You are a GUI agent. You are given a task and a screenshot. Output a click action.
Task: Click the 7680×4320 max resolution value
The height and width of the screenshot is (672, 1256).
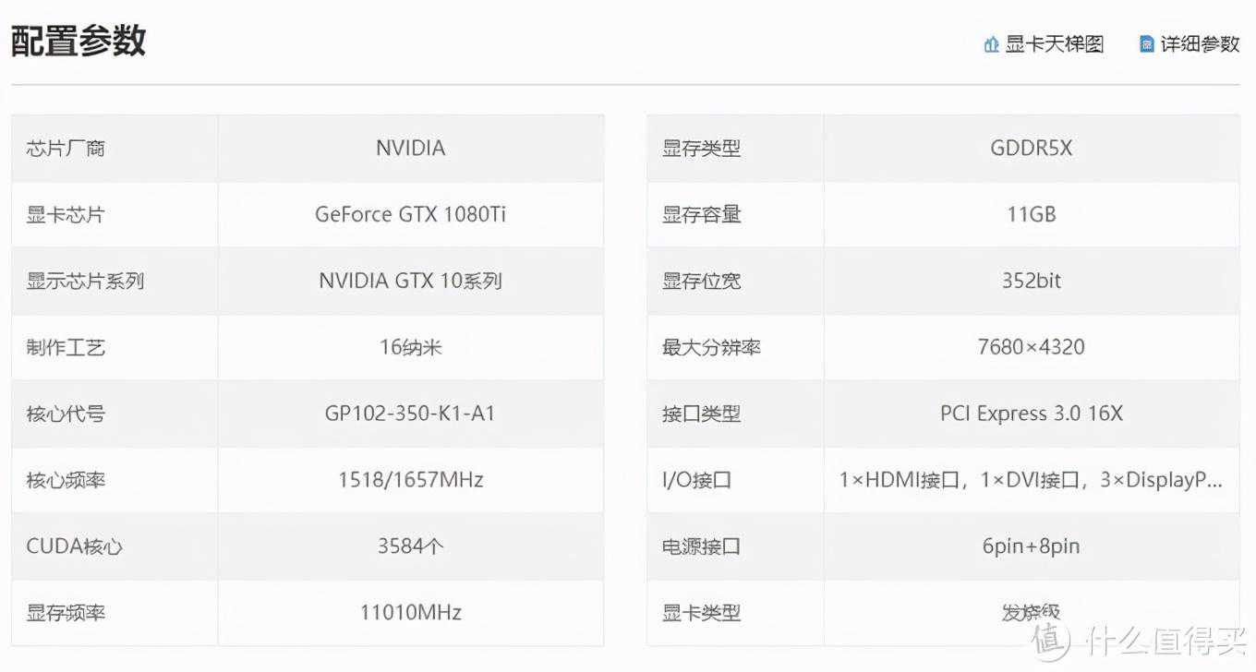point(1031,347)
